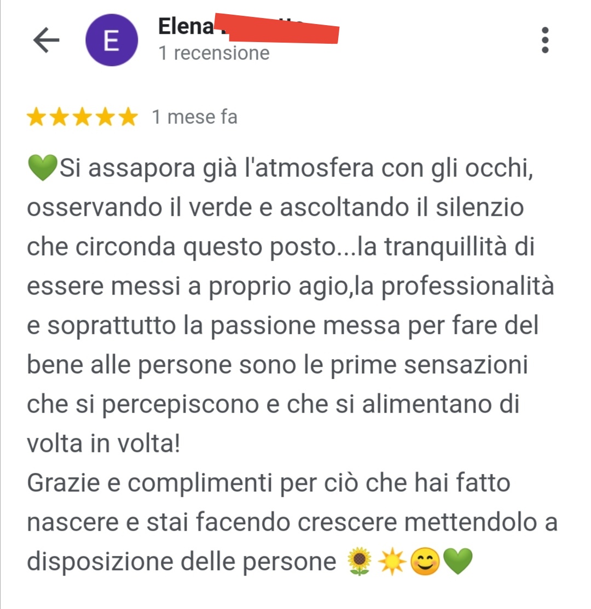Tap the sunflower emoji after 'persone'
Screen dimensions: 591x609
tap(359, 561)
